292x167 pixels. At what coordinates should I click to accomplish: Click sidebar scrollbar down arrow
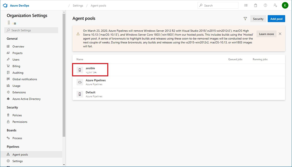(x=64, y=165)
